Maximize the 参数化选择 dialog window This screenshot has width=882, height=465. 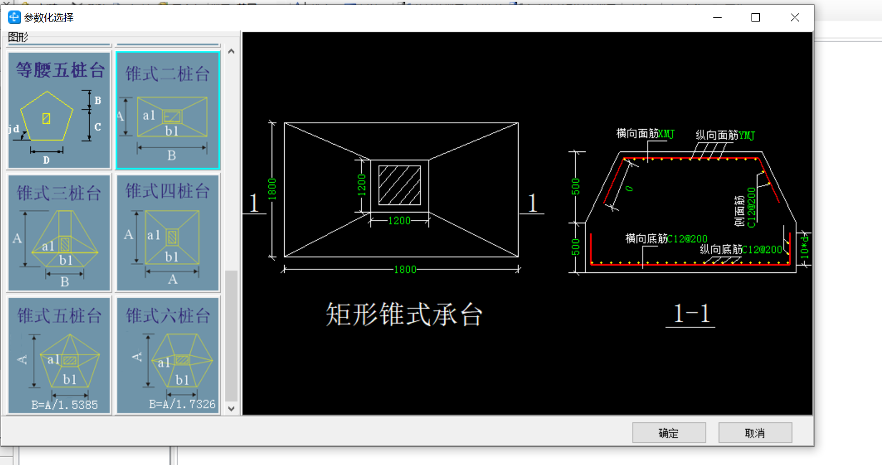tap(756, 18)
